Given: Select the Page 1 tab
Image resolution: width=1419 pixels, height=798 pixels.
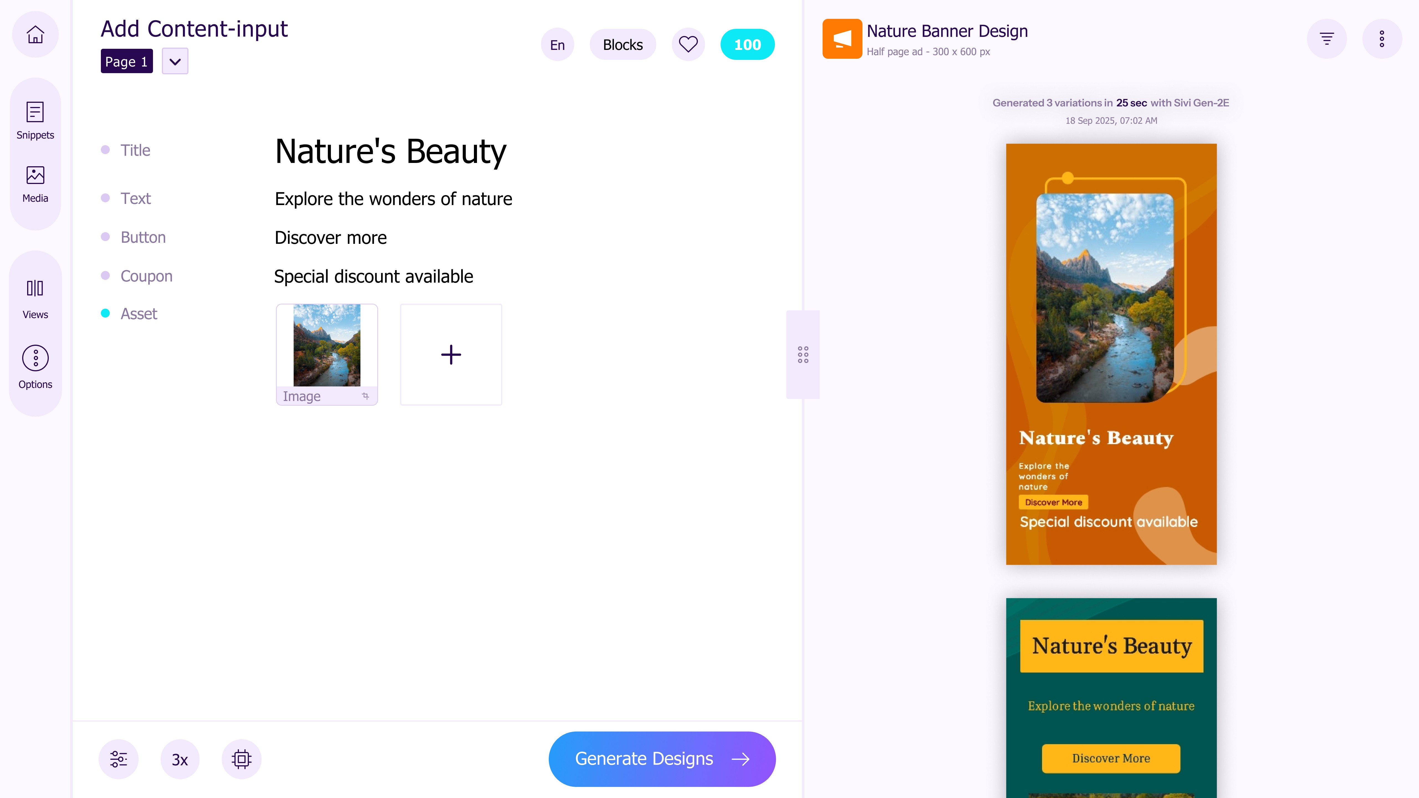Looking at the screenshot, I should pyautogui.click(x=126, y=61).
